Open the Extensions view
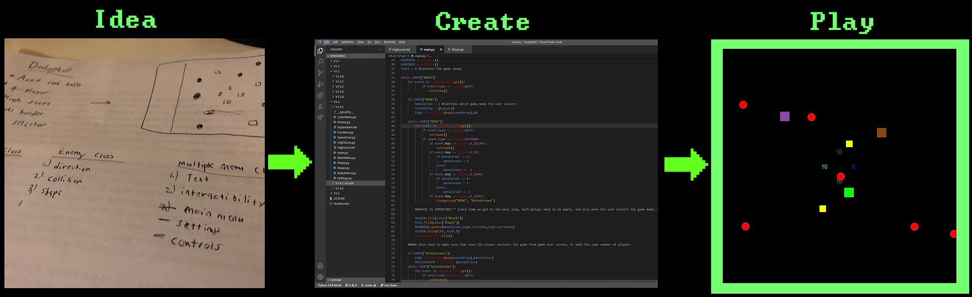The height and width of the screenshot is (297, 972). (x=320, y=95)
